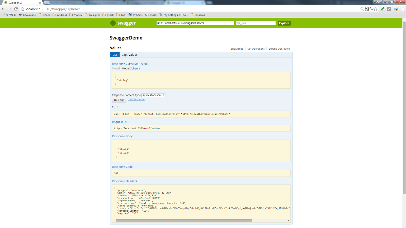Click the SwaggerDemo title
The image size is (406, 228).
click(x=126, y=38)
